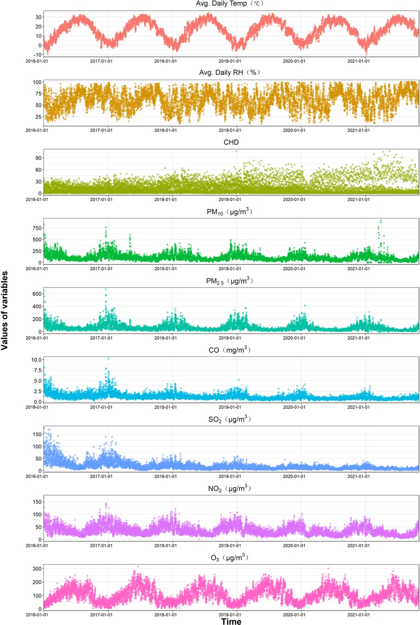Click the 'Time' x-axis label
This screenshot has width=420, height=625.
click(x=231, y=621)
